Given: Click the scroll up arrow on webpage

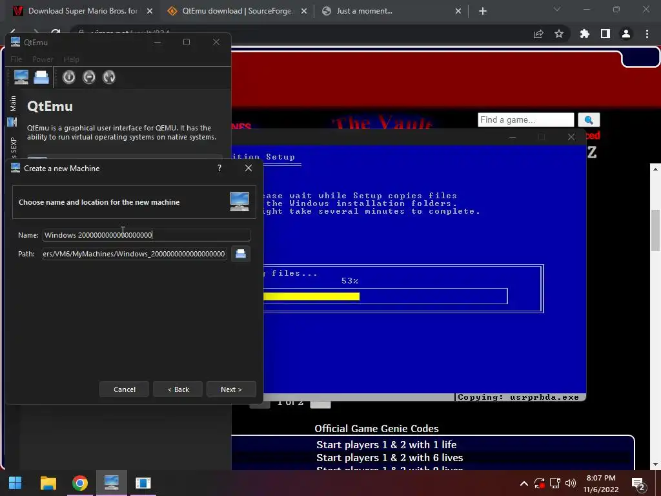Looking at the screenshot, I should tap(656, 169).
